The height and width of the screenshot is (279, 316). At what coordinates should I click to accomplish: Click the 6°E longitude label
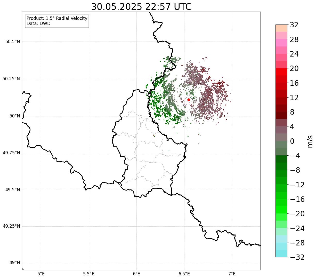click(x=136, y=274)
